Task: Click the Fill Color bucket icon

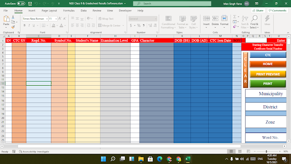Action: (54, 26)
